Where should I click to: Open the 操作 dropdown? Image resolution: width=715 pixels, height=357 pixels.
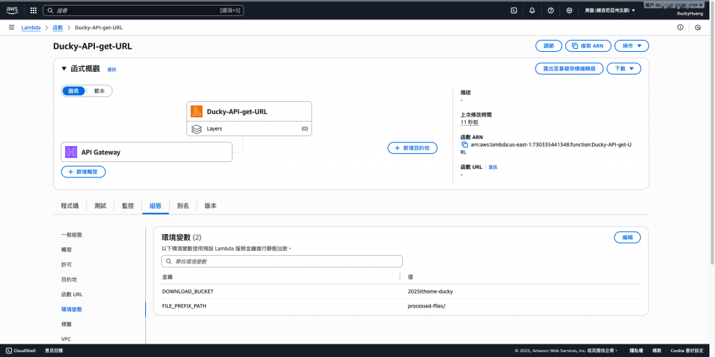[x=631, y=45]
